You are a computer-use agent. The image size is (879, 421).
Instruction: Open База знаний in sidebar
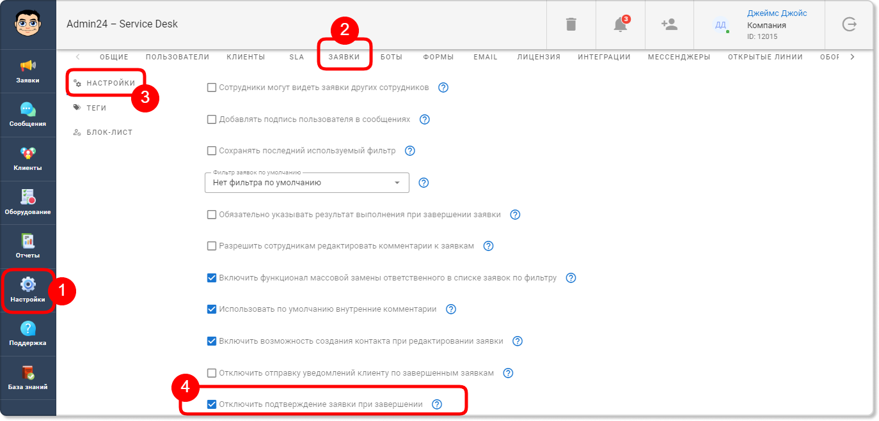point(28,378)
